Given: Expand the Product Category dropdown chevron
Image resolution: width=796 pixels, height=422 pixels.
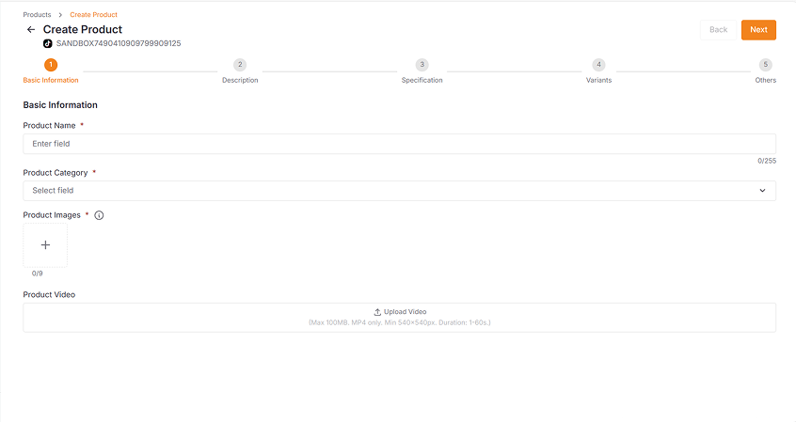Looking at the screenshot, I should (762, 191).
